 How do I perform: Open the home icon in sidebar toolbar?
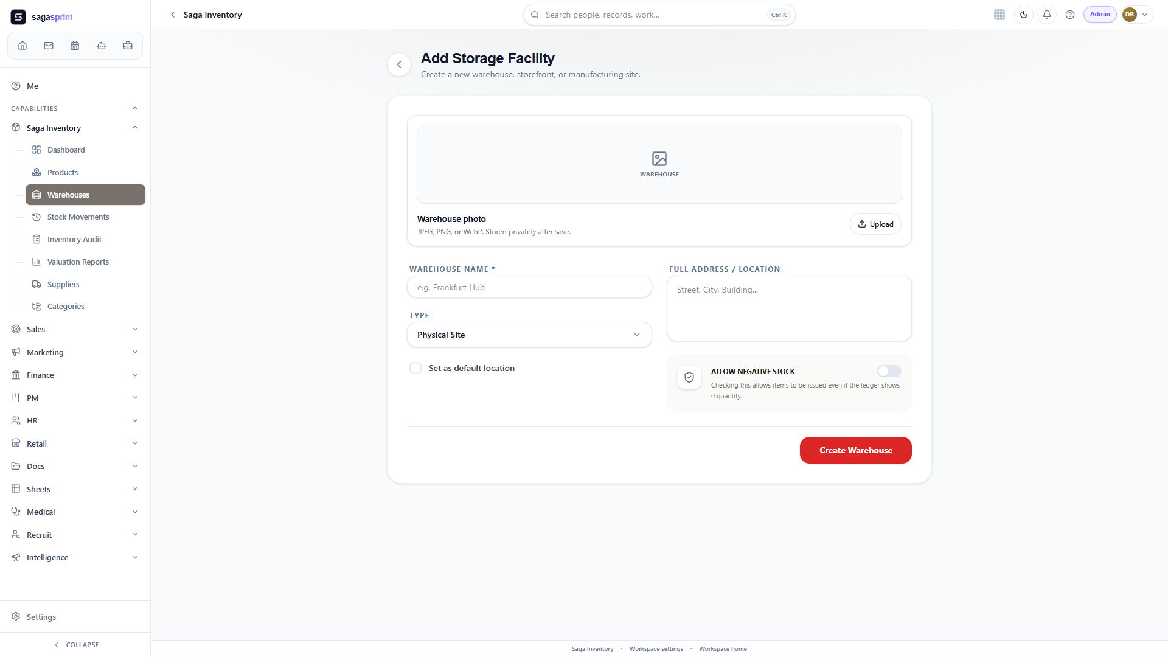(23, 46)
